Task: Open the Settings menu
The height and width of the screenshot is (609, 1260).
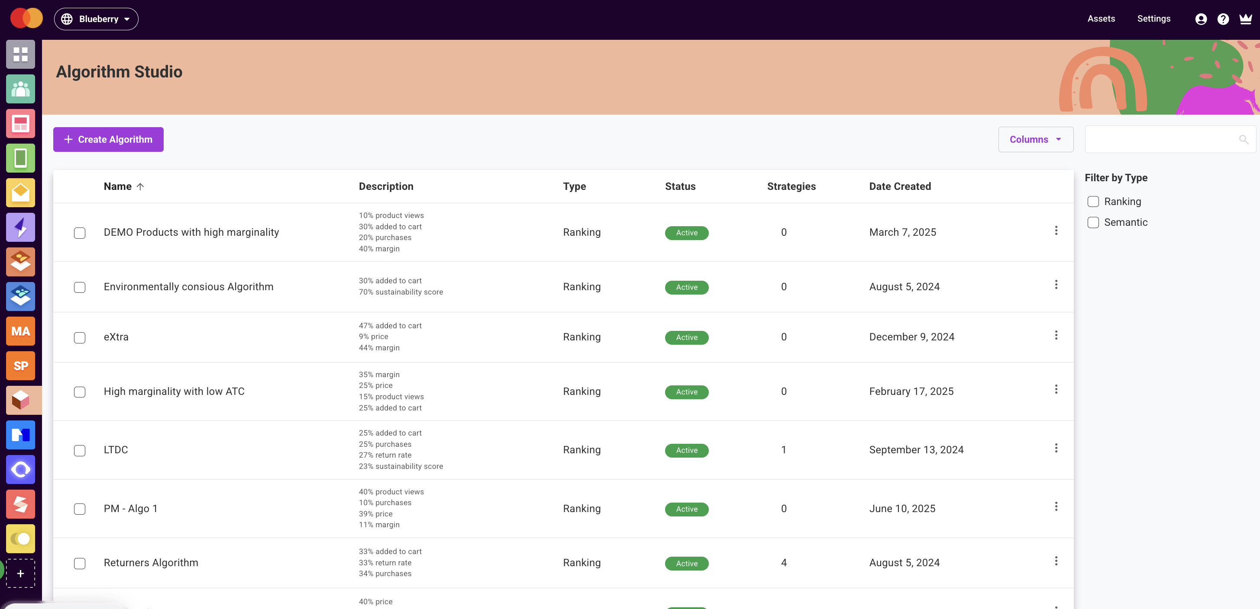Action: [1153, 19]
